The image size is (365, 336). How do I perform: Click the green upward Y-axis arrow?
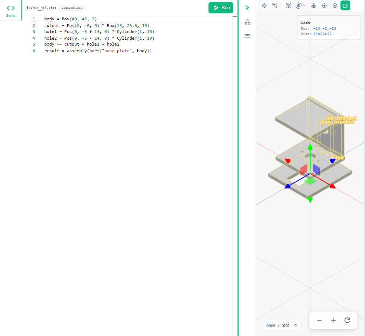310,147
